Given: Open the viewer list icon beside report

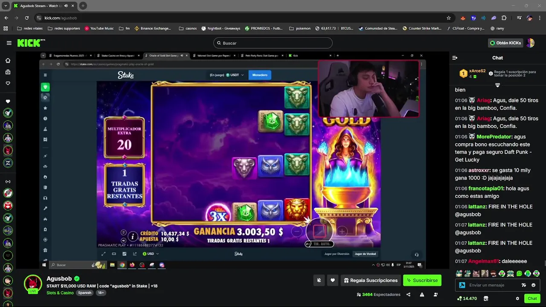Looking at the screenshot, I should (436, 295).
